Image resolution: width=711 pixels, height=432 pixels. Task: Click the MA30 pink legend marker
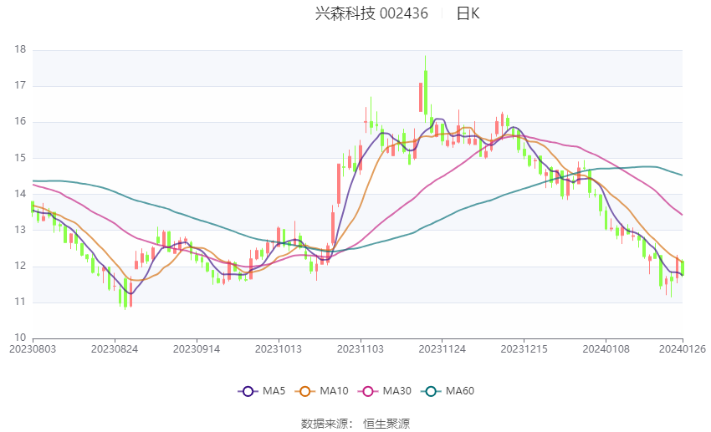(x=369, y=390)
